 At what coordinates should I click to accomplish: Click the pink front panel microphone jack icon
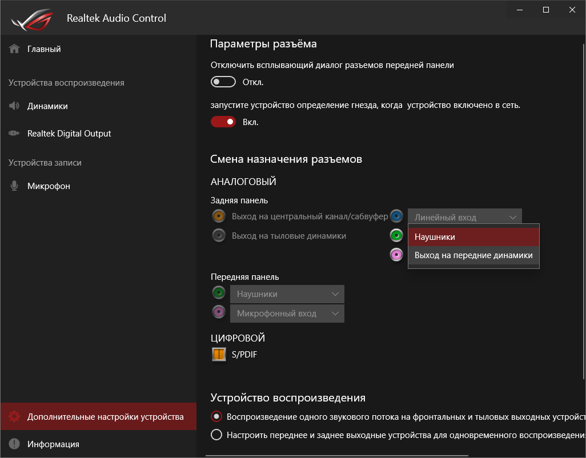218,312
